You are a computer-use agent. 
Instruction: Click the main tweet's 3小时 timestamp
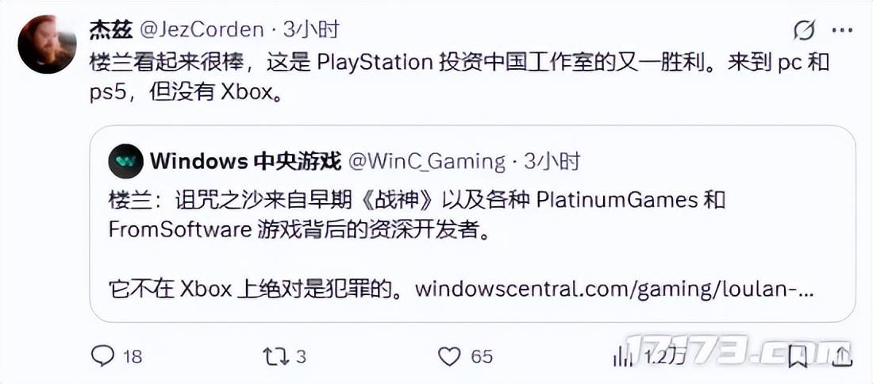click(x=310, y=30)
